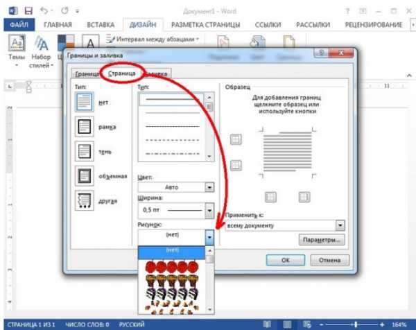Switch to read mode view icon
The width and height of the screenshot is (416, 330).
[267, 324]
